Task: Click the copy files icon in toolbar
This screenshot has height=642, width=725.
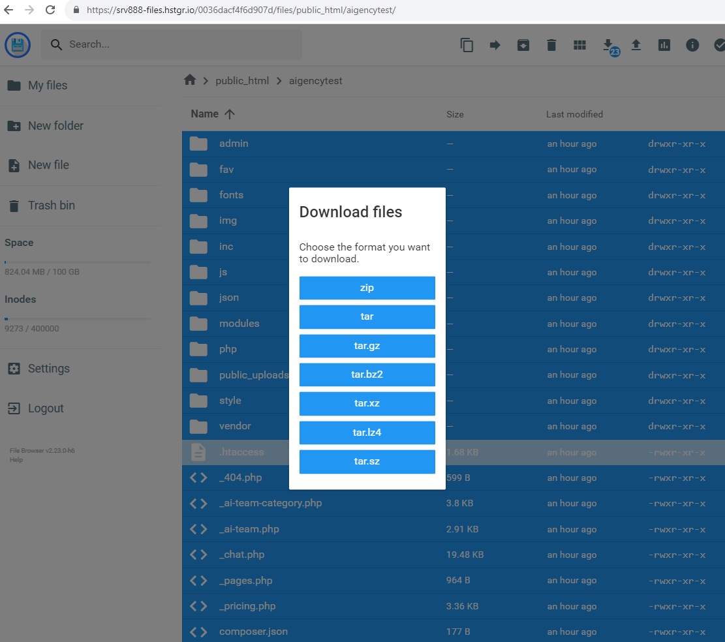Action: [x=467, y=45]
